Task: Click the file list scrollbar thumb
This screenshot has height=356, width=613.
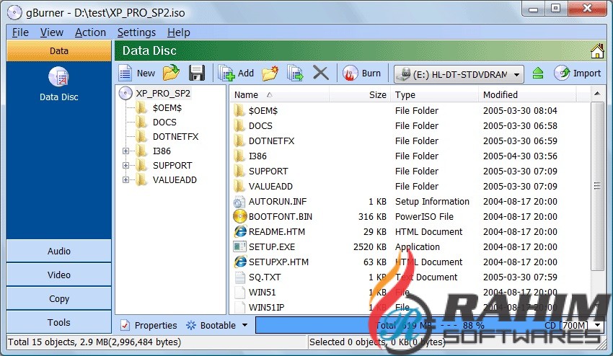Action: (597, 187)
